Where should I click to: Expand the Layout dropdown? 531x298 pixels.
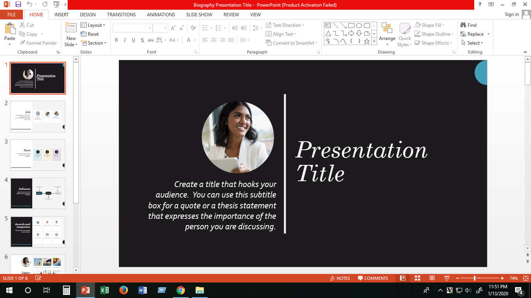93,25
